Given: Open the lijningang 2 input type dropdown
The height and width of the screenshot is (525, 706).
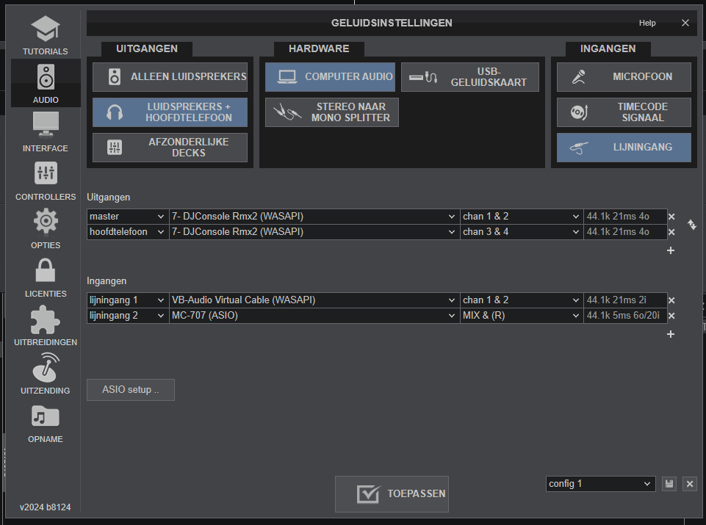Looking at the screenshot, I should [x=128, y=316].
